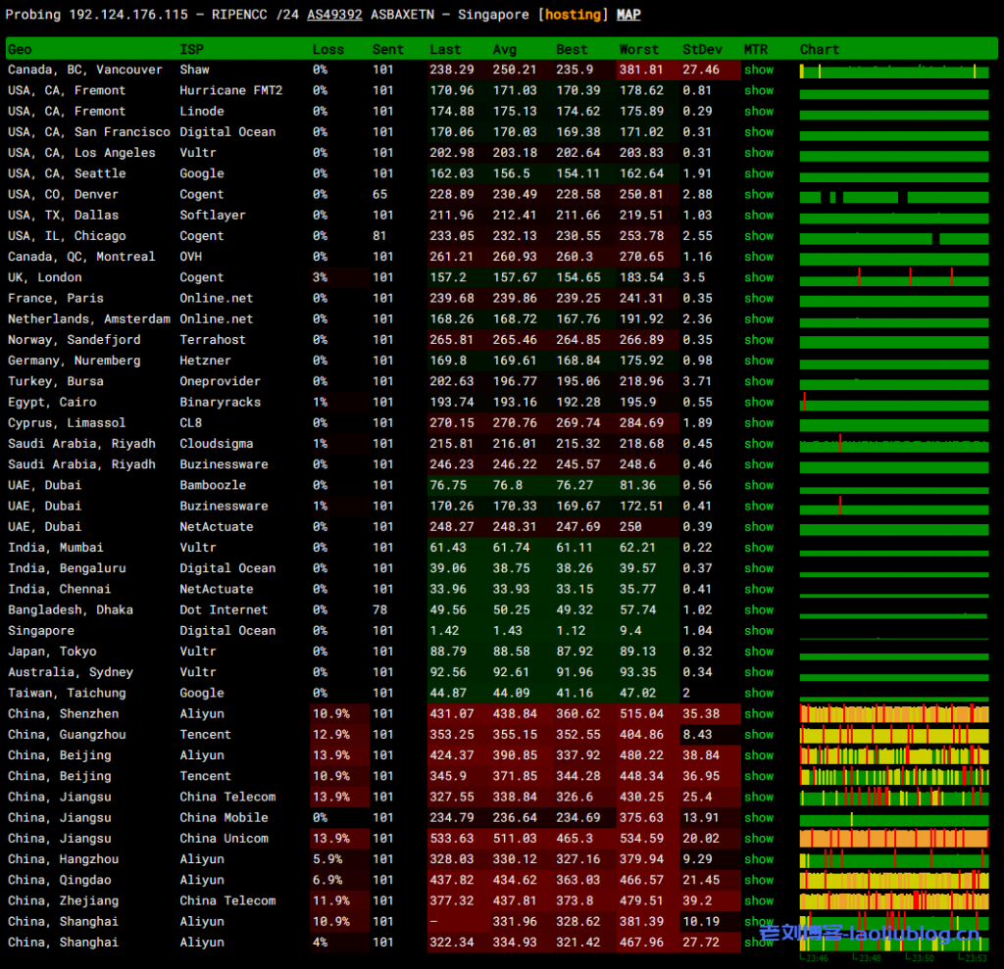Show MTR for China, Shenzhen Aliyun

pyautogui.click(x=758, y=714)
